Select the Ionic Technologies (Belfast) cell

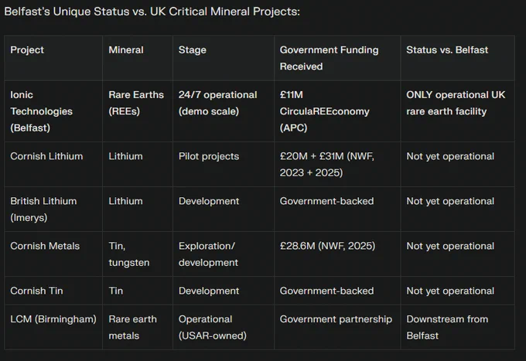(53, 111)
